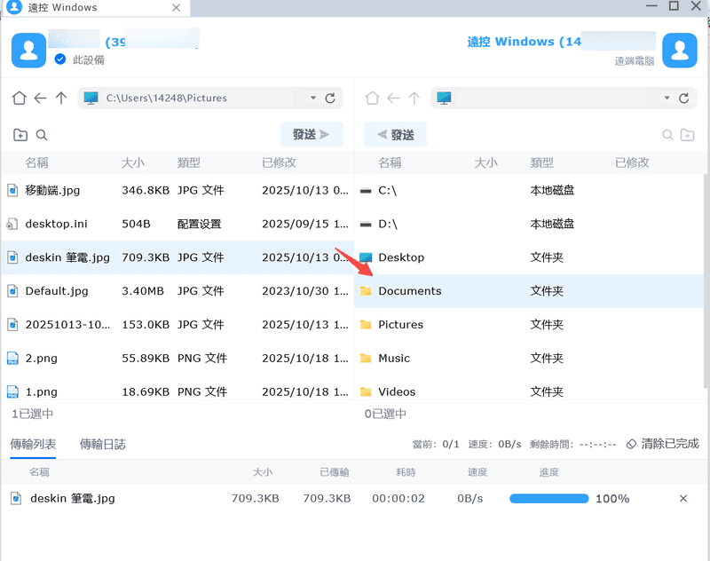Image resolution: width=710 pixels, height=561 pixels.
Task: Switch to 傳輸列表 tab
Action: [x=33, y=444]
